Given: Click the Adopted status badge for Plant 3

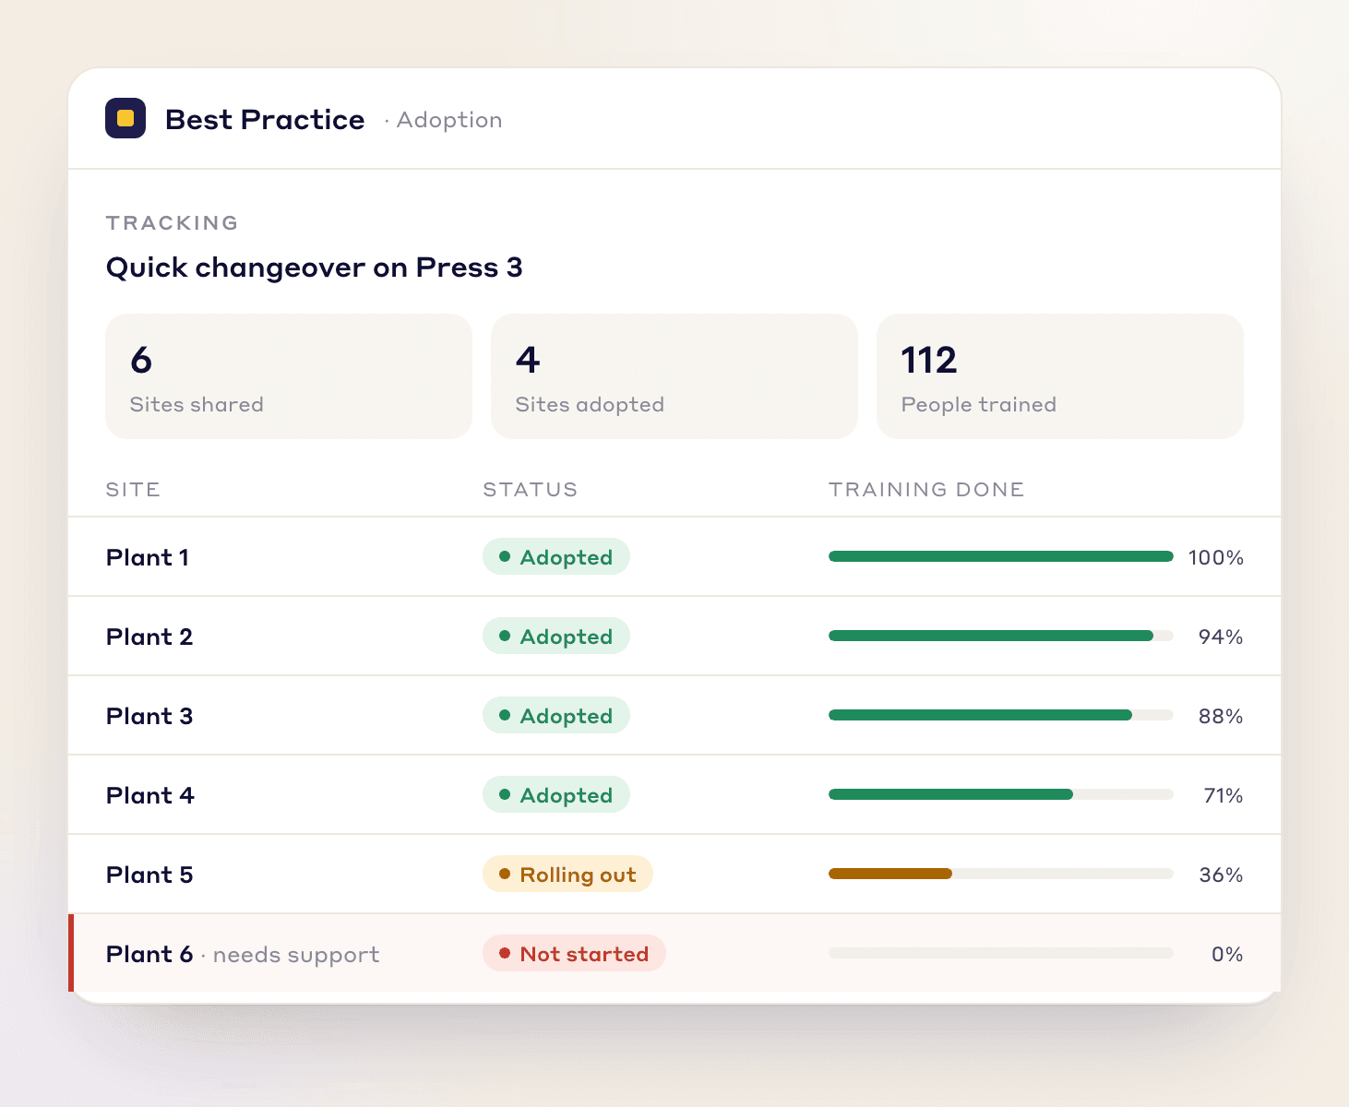Looking at the screenshot, I should pyautogui.click(x=556, y=715).
